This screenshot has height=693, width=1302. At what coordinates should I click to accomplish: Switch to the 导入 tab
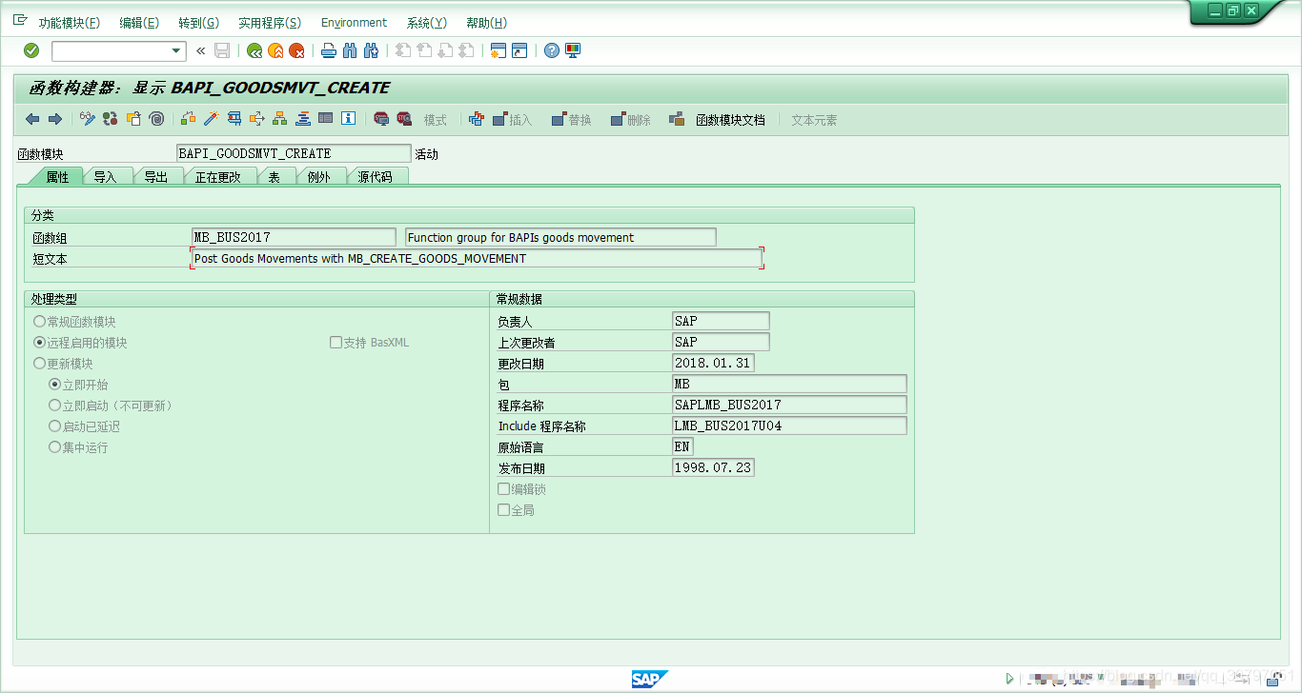[x=105, y=177]
